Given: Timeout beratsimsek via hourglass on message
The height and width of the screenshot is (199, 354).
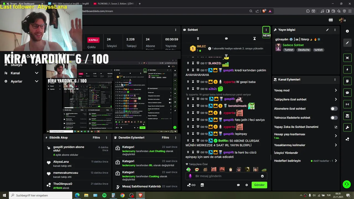Looking at the screenshot, I should (x=193, y=106).
